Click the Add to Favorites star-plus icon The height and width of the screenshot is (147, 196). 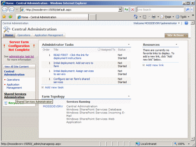click(11, 17)
